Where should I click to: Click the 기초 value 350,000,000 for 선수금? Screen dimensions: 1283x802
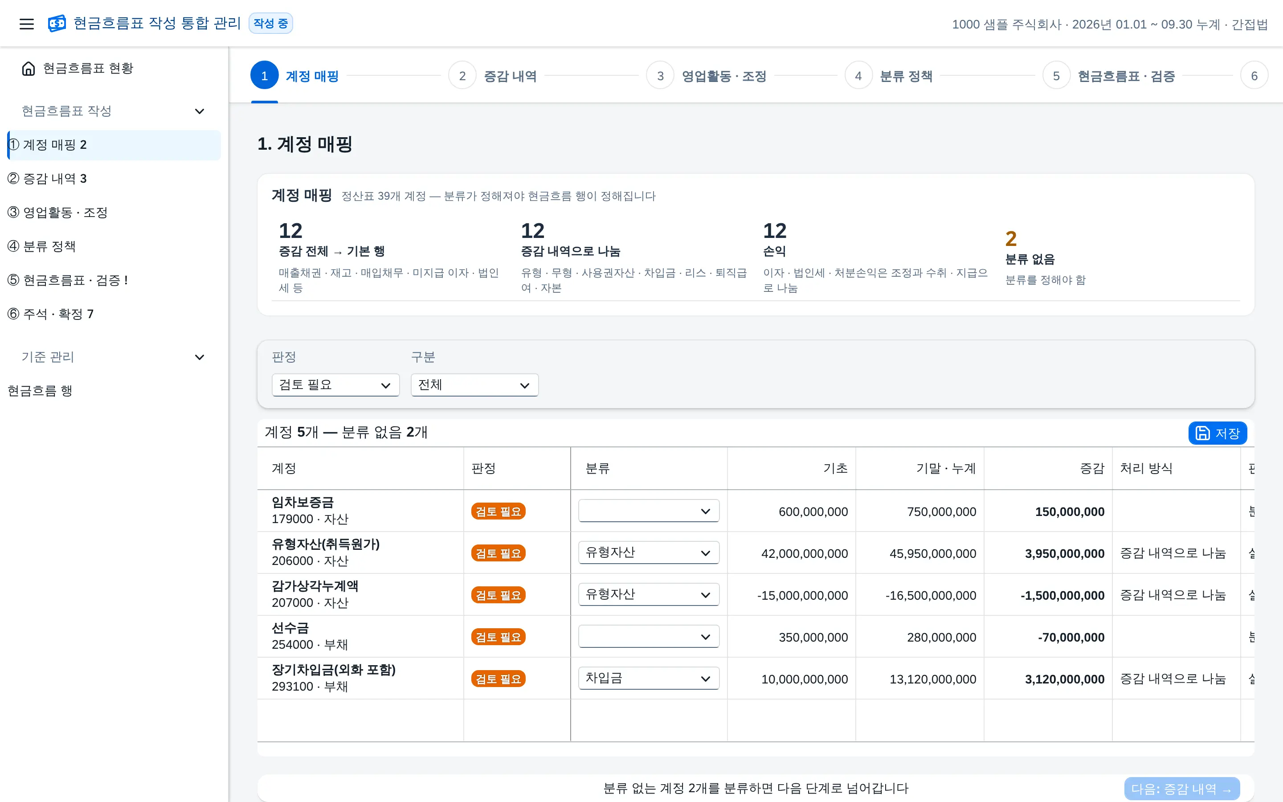(x=813, y=638)
